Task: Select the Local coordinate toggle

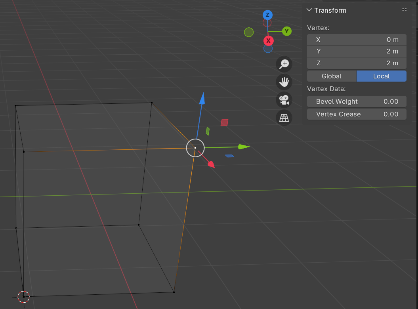Action: tap(381, 76)
